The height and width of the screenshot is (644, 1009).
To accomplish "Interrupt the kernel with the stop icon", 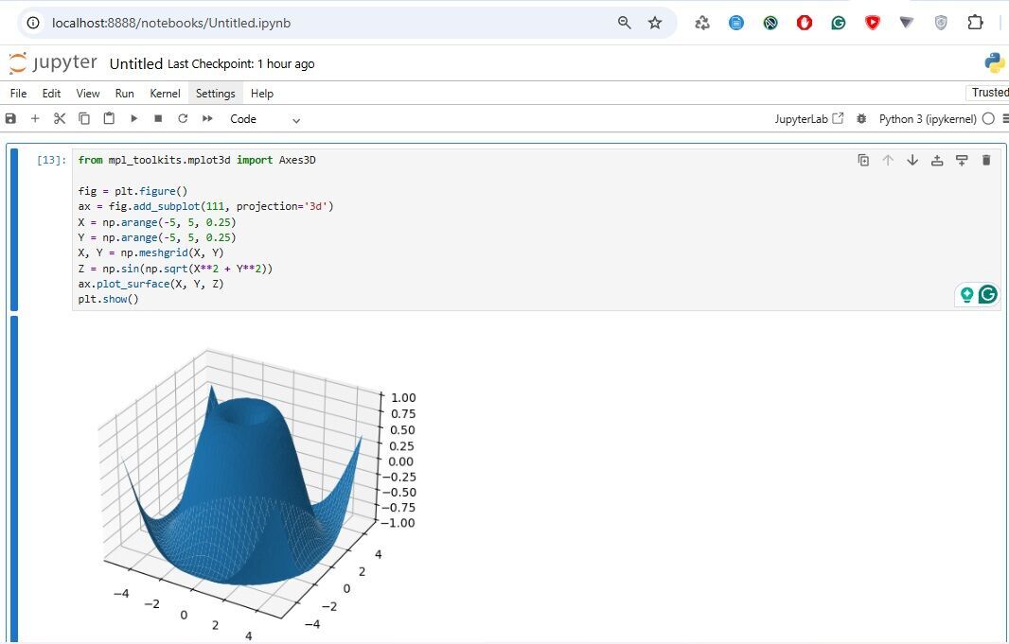I will click(158, 119).
